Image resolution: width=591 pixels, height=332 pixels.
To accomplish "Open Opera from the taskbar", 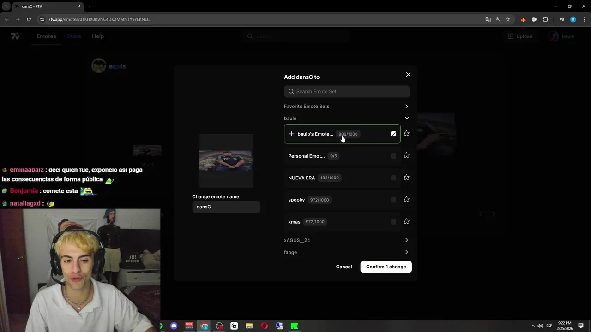I will pyautogui.click(x=264, y=326).
